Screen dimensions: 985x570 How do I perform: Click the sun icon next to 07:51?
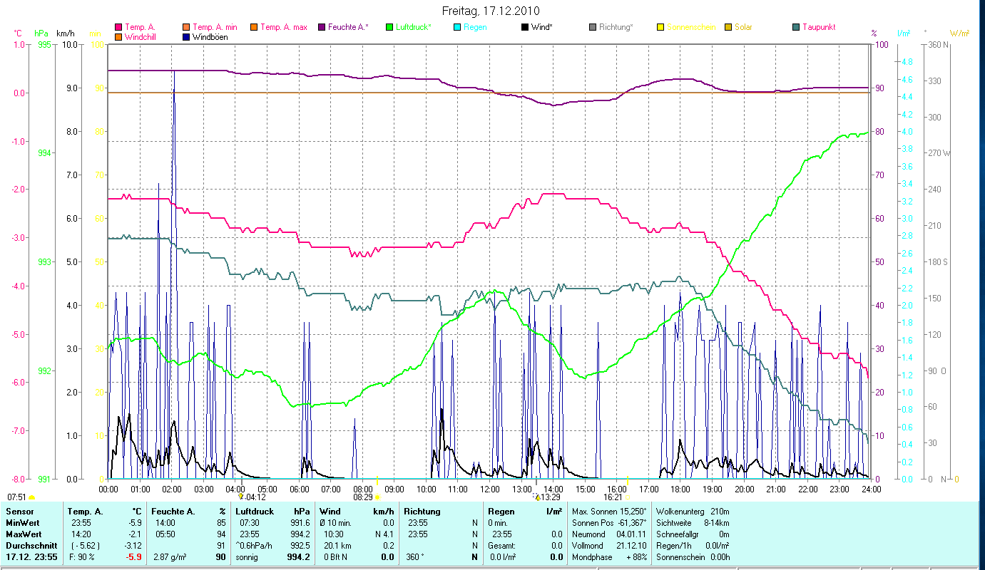[x=32, y=497]
